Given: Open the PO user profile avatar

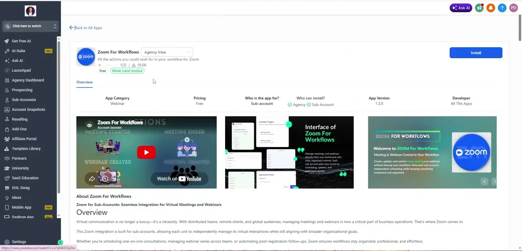Looking at the screenshot, I should pos(513,8).
